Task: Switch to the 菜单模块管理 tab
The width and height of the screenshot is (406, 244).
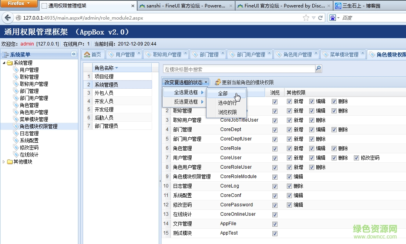Action: point(344,55)
